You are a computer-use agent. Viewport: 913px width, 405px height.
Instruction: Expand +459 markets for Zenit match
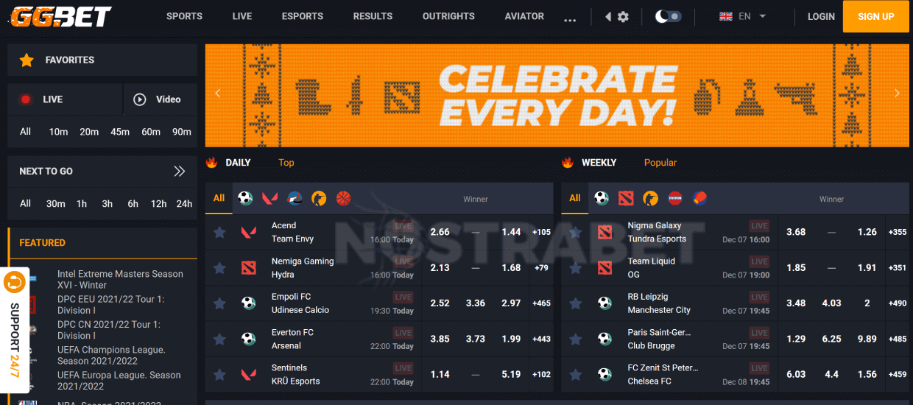point(898,375)
